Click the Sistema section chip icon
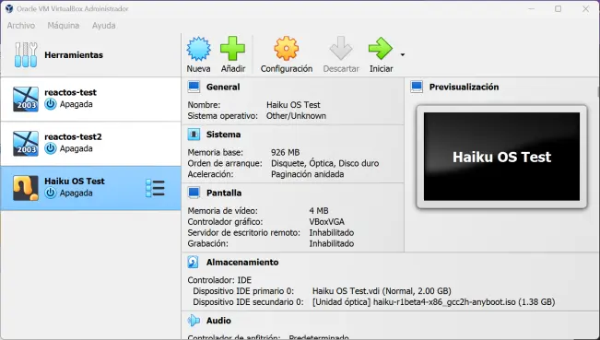Screen dimensions: 600x340 (194, 135)
